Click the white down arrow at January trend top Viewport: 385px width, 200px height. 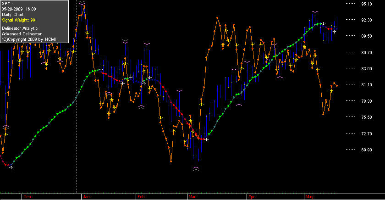(101, 69)
